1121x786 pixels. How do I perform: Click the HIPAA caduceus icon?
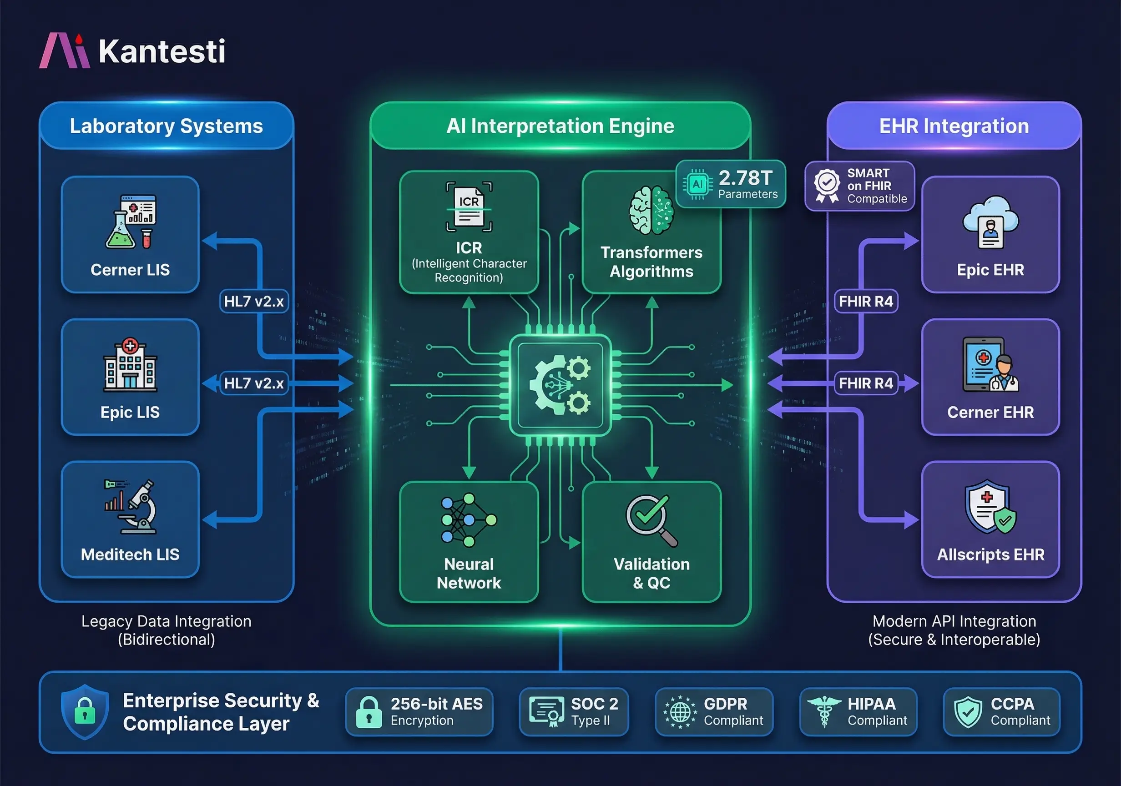(824, 712)
